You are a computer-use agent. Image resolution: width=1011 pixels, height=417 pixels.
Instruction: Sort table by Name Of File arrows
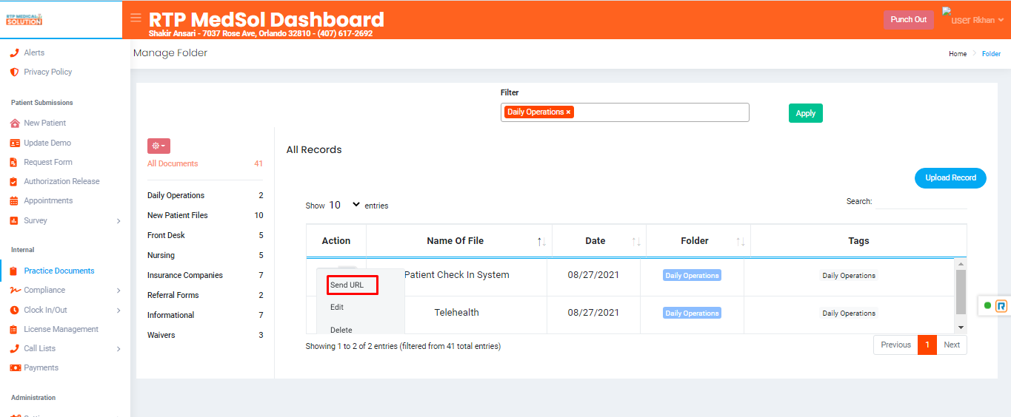coord(541,242)
